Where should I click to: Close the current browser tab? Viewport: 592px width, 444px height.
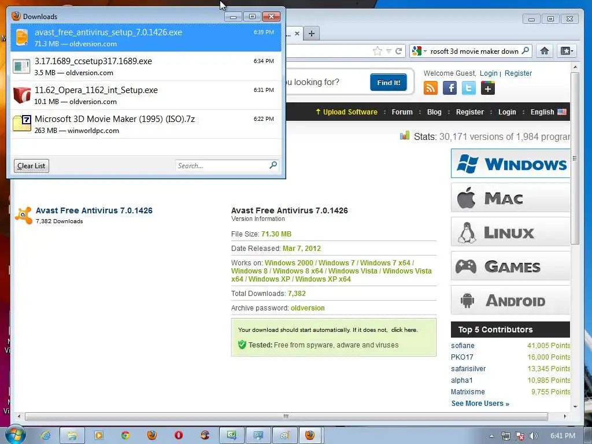pos(297,33)
